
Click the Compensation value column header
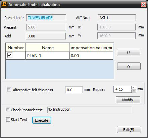91,47
